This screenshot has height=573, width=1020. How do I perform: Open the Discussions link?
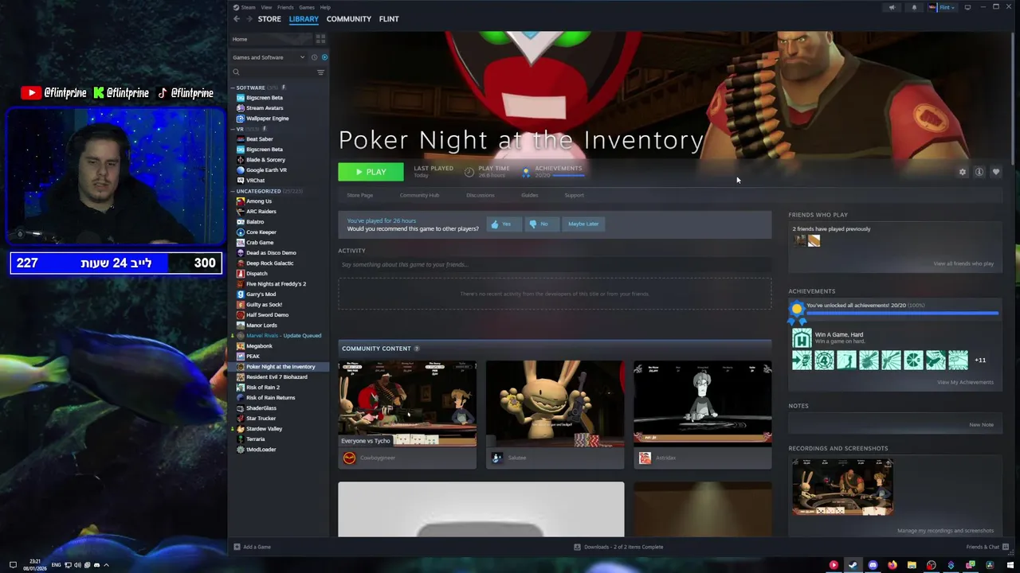coord(480,195)
